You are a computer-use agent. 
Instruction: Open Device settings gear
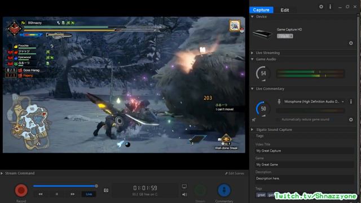point(351,43)
